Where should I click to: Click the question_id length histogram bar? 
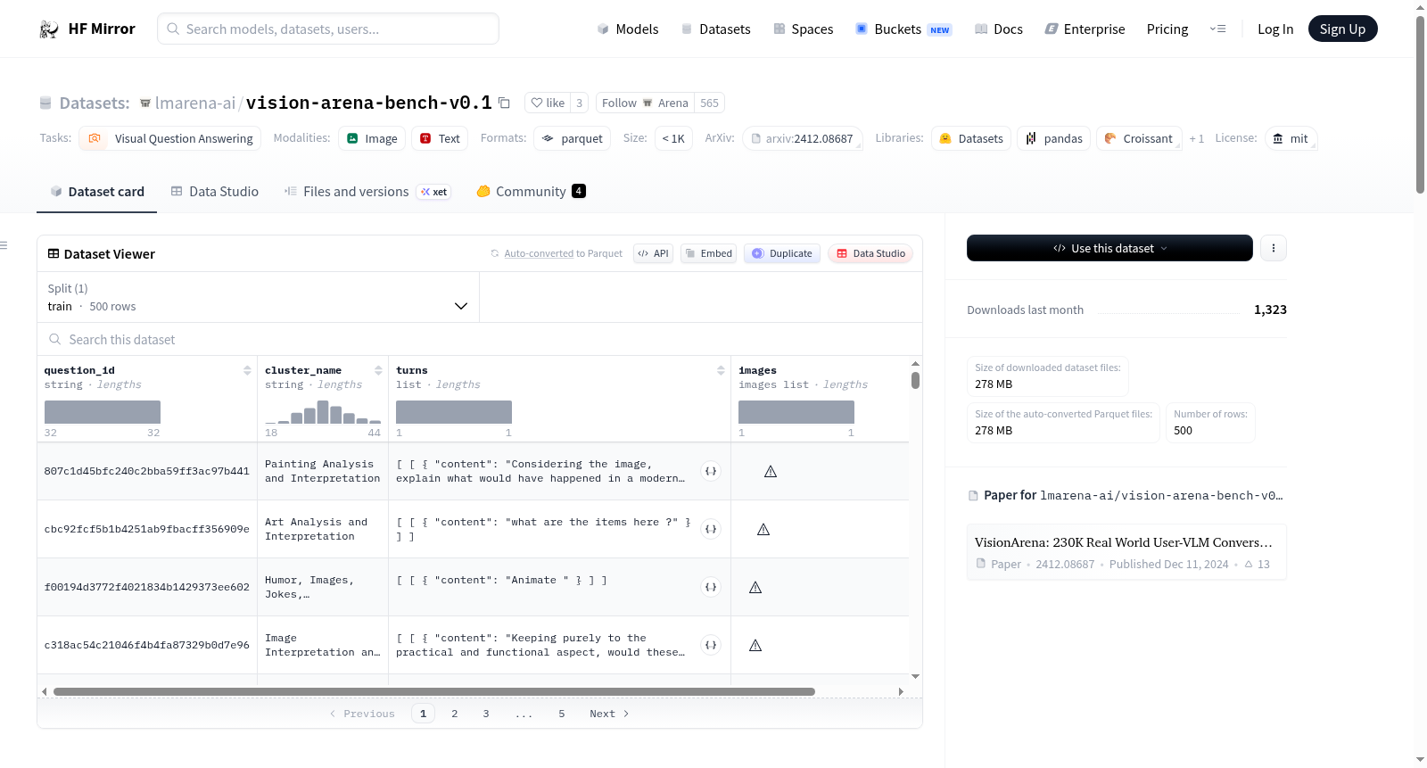[103, 412]
